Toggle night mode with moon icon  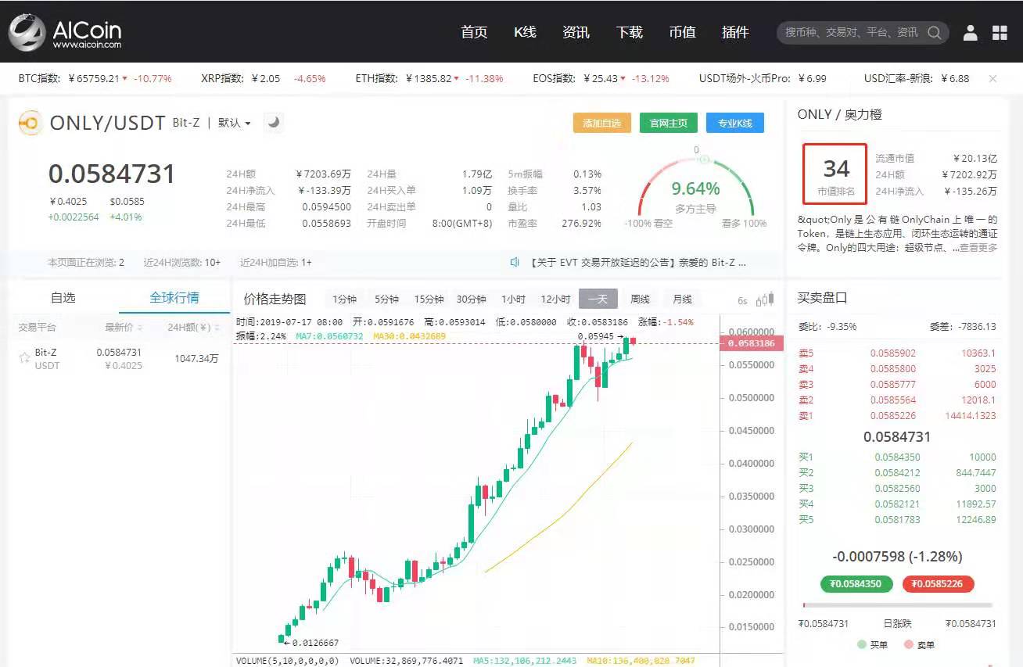tap(273, 122)
